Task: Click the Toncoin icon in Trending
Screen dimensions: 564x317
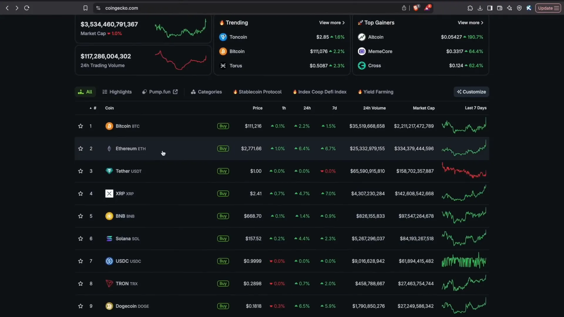Action: click(x=223, y=37)
